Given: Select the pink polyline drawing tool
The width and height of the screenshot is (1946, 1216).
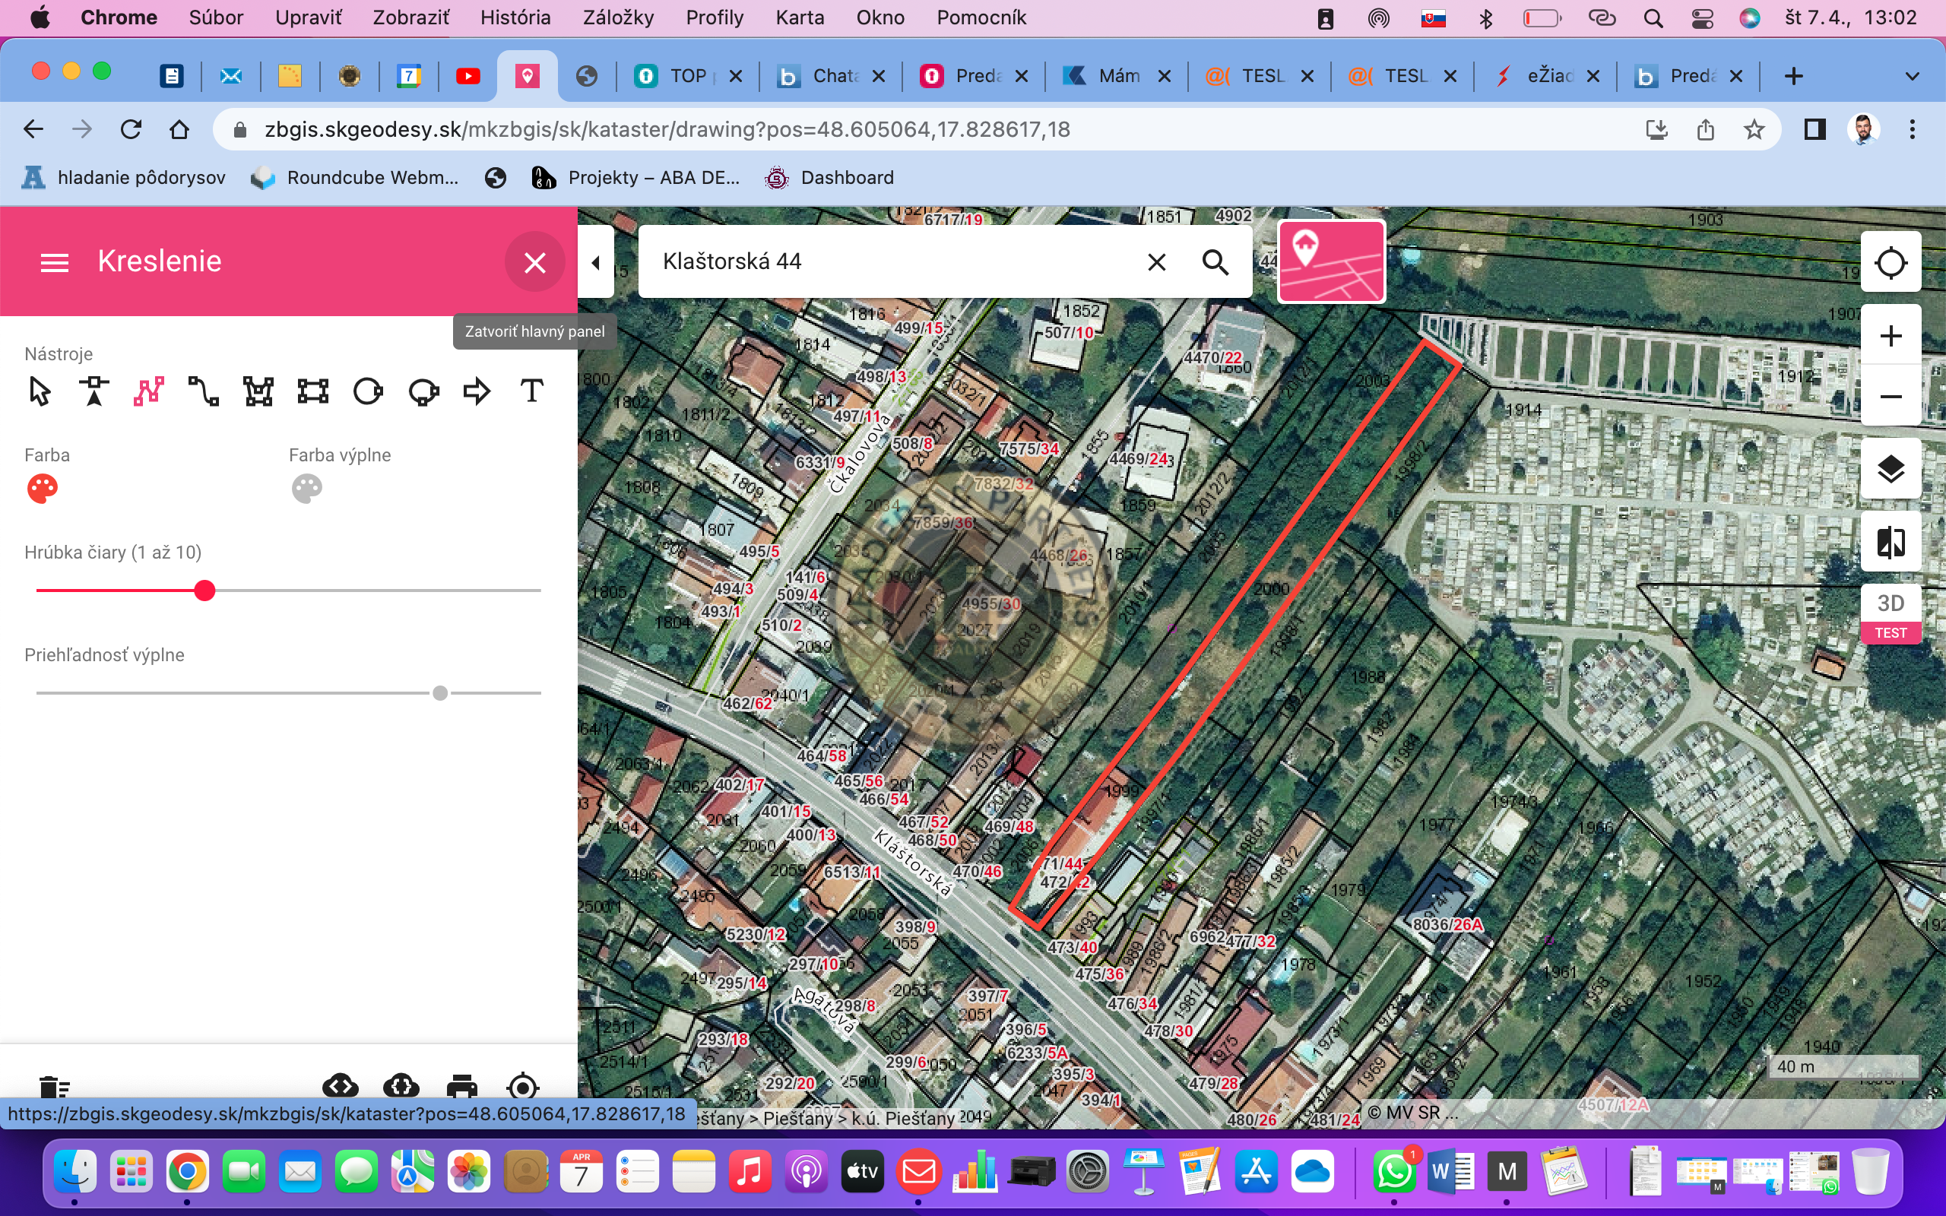Looking at the screenshot, I should pyautogui.click(x=149, y=391).
